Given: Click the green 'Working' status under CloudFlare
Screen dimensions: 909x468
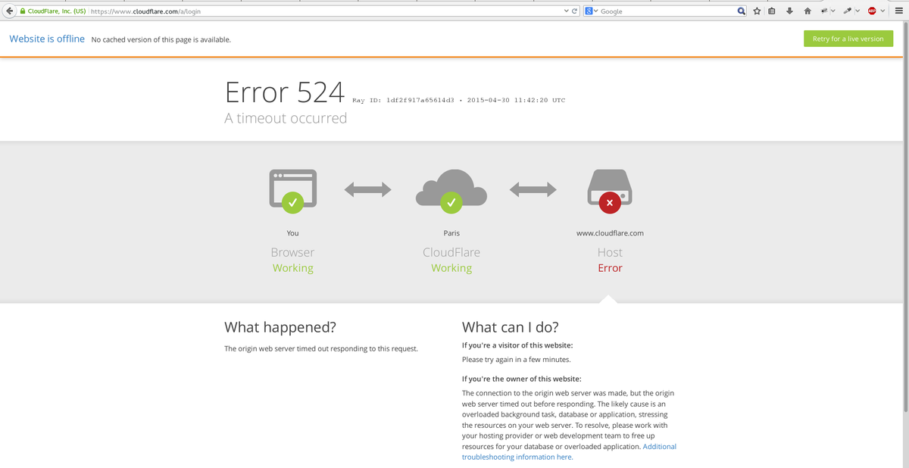Looking at the screenshot, I should tap(451, 268).
